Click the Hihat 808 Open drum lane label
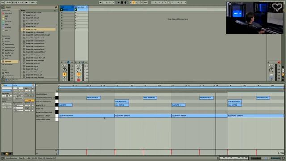Viewport: 286px width, 161px height. pyautogui.click(x=42, y=94)
